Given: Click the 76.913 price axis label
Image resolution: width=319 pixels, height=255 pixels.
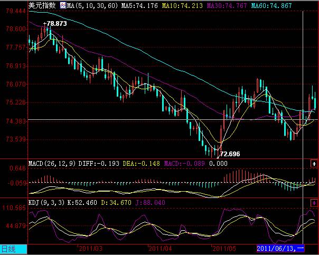Looking at the screenshot, I should [16, 65].
